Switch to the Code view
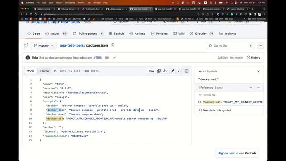The image size is (286, 161). [x=30, y=71]
